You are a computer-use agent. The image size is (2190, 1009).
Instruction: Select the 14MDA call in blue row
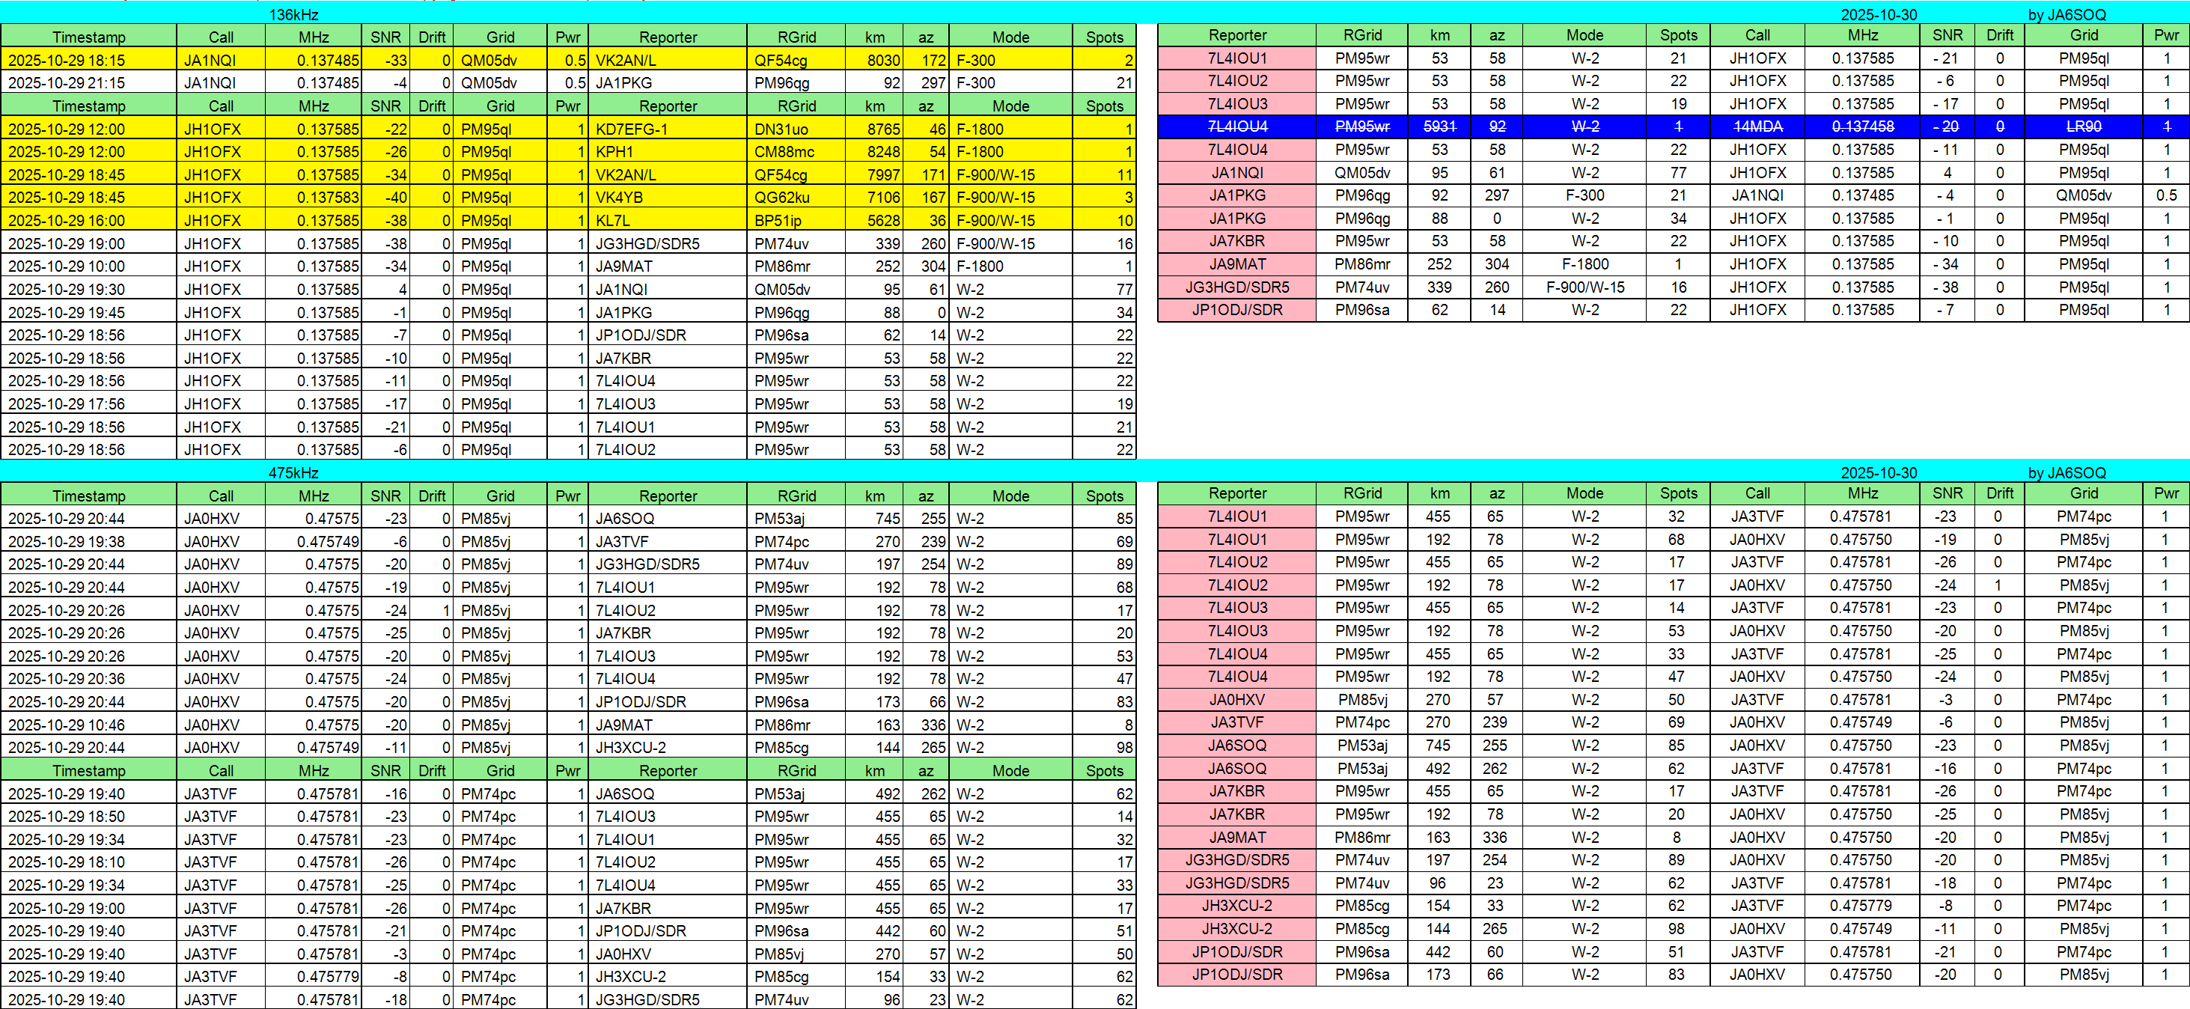pos(1757,126)
